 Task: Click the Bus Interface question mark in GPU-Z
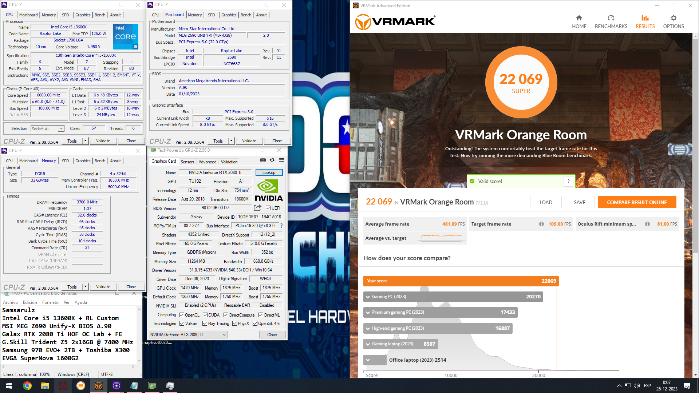point(281,226)
